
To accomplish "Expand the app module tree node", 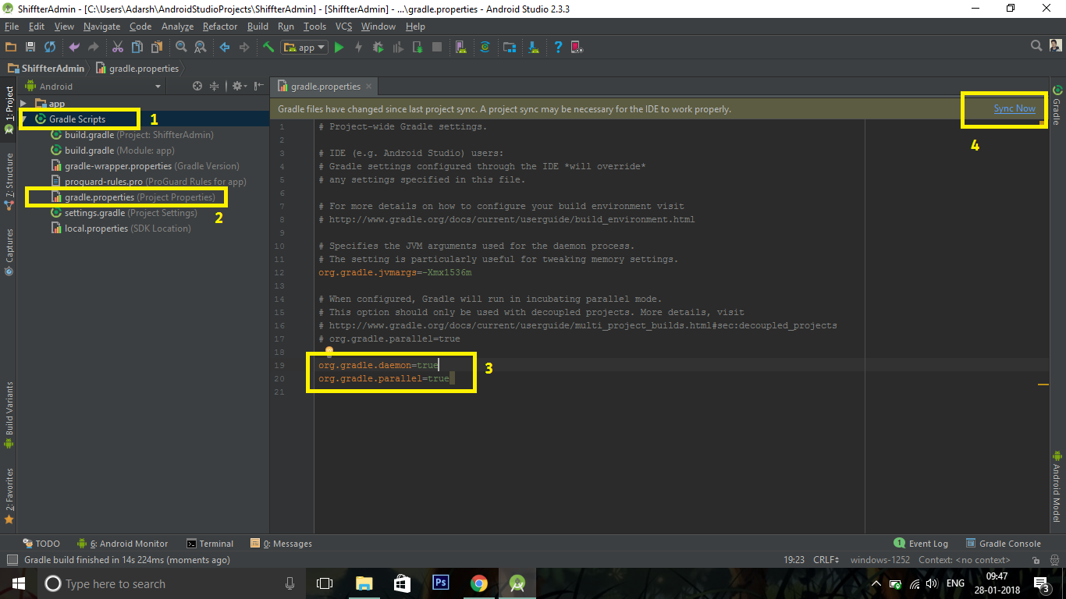I will (24, 104).
